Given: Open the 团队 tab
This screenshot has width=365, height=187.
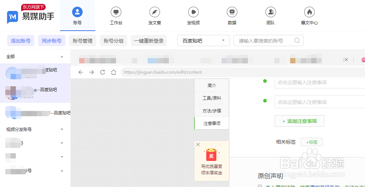Looking at the screenshot, I should tap(271, 15).
